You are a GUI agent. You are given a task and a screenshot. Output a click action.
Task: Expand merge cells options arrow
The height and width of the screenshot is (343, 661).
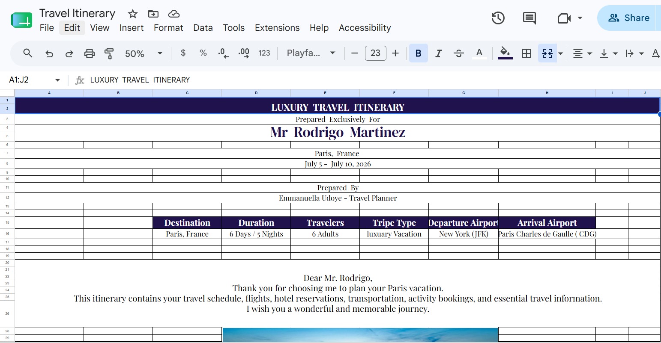pyautogui.click(x=560, y=53)
